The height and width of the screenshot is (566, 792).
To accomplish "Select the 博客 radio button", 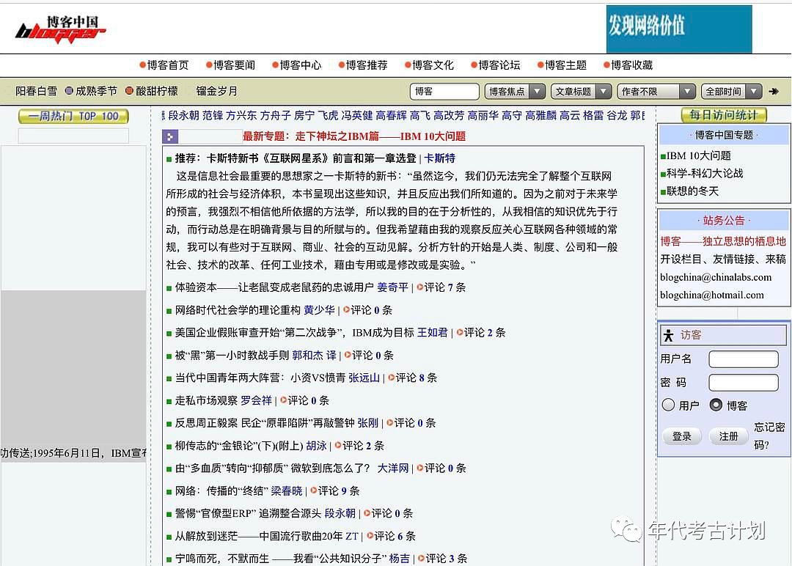I will 716,405.
